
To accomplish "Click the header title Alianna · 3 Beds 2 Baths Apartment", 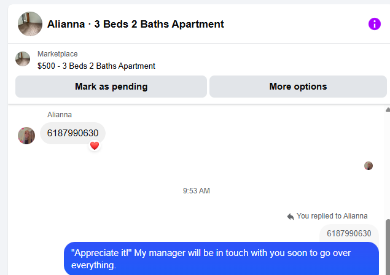I will pos(135,25).
